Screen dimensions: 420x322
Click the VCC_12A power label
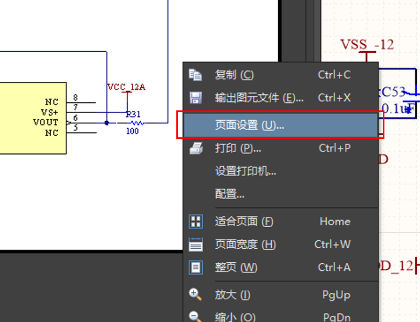(126, 87)
